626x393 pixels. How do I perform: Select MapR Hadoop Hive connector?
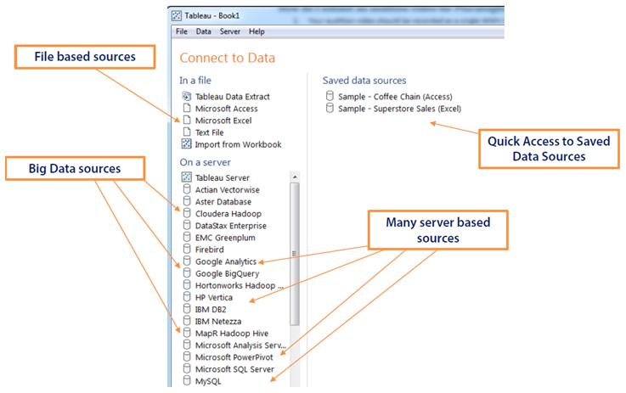pyautogui.click(x=232, y=334)
